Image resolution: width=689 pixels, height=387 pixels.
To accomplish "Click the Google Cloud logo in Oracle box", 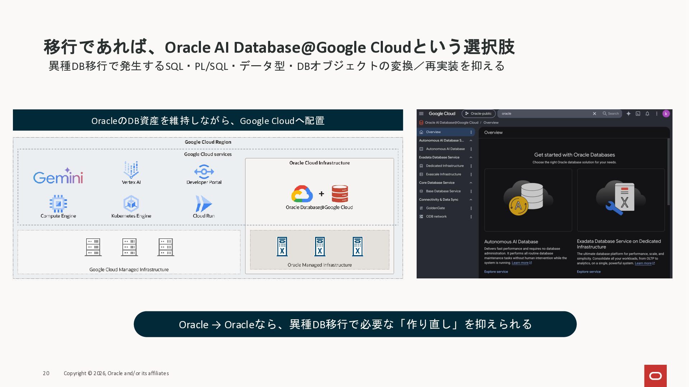I will point(302,194).
